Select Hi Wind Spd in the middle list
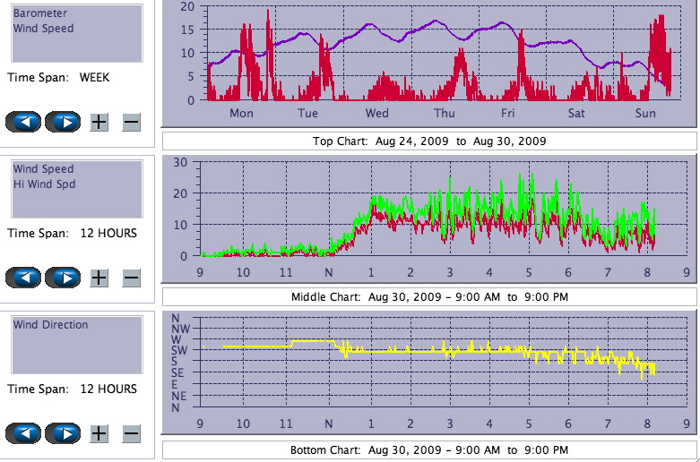Viewport: 700px width, 462px height. pyautogui.click(x=44, y=184)
